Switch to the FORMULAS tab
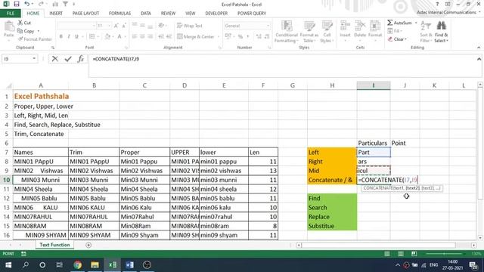484x272 pixels. 119,14
